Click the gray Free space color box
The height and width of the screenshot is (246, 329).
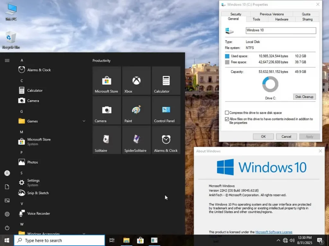point(227,62)
